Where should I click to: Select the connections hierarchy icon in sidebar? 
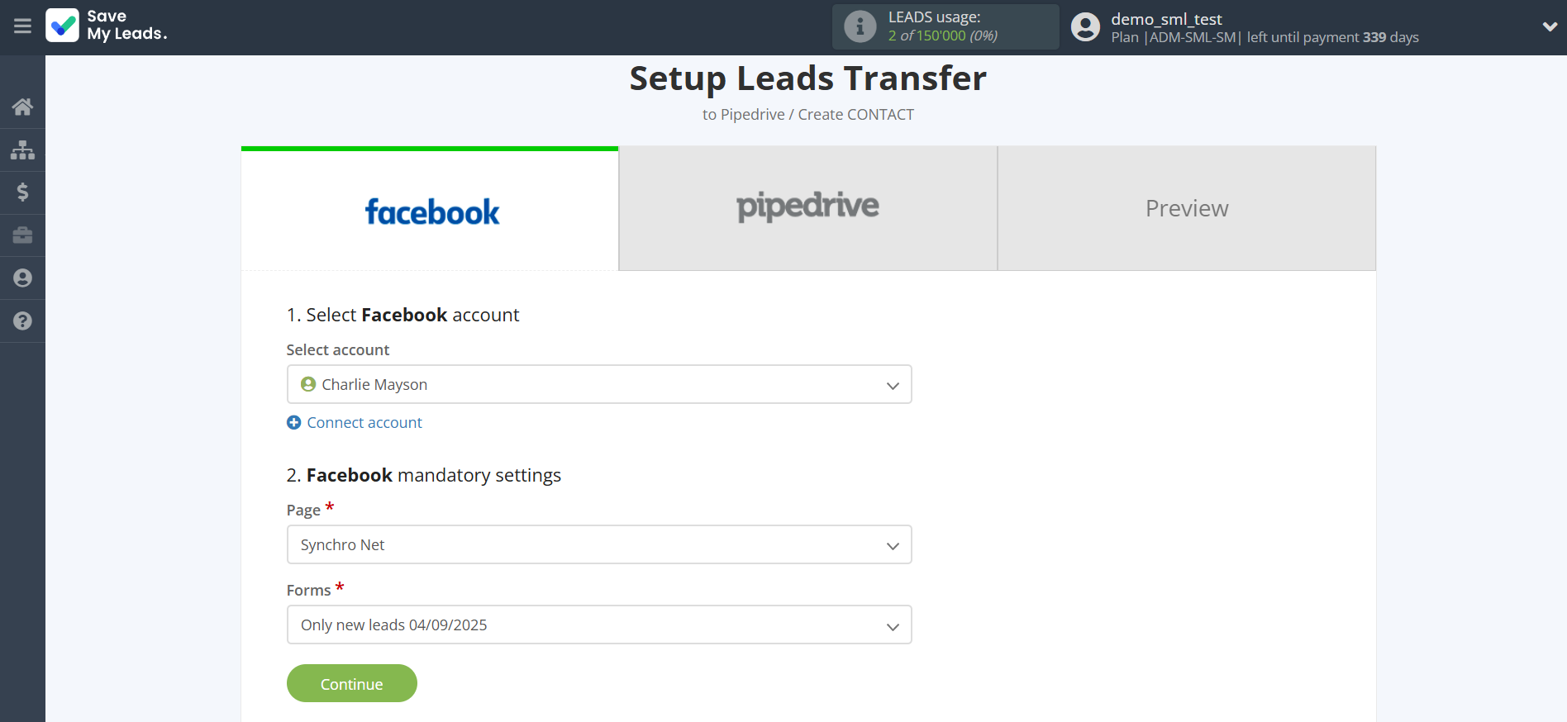tap(22, 150)
